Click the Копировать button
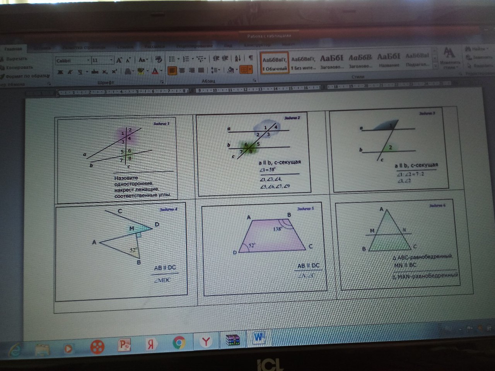This screenshot has width=495, height=371. (19, 67)
